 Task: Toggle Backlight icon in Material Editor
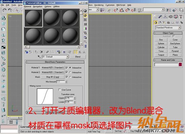(x=85, y=15)
